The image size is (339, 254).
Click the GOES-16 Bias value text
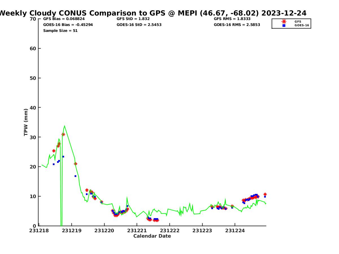tap(68, 25)
